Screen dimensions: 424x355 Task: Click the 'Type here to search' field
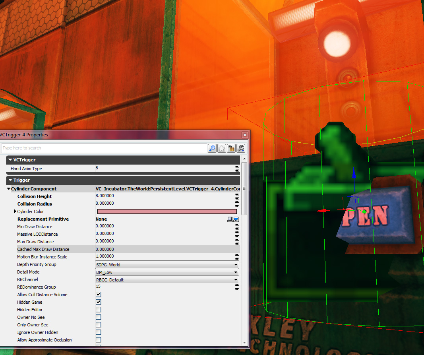pos(104,148)
